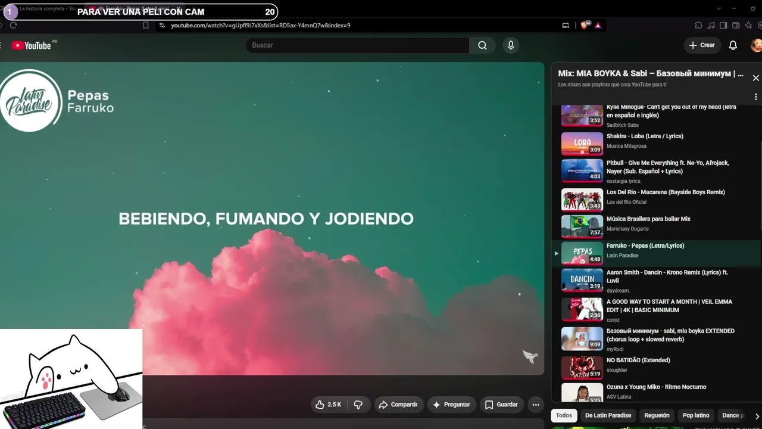Open the Brave wallet icon

tap(736, 25)
